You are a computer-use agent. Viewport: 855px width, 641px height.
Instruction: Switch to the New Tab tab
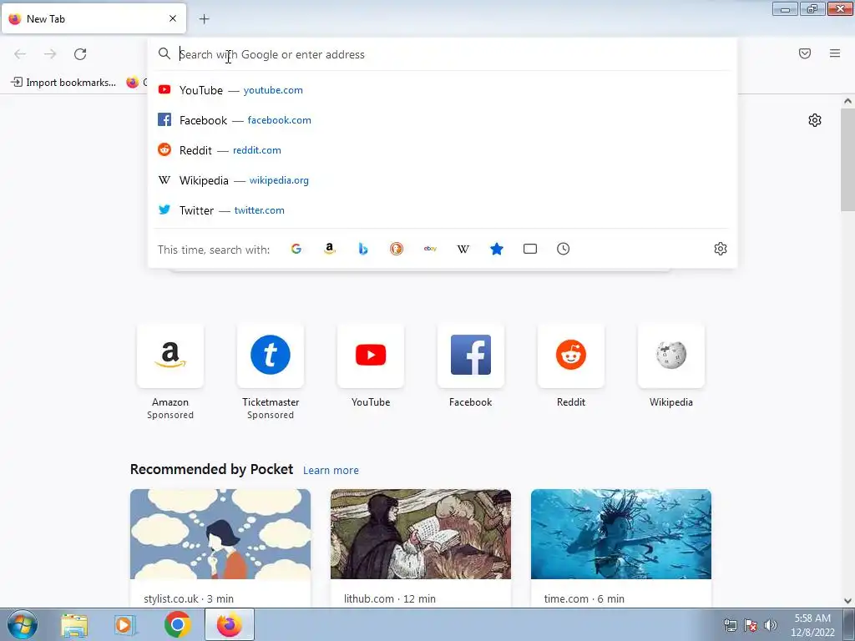point(94,18)
